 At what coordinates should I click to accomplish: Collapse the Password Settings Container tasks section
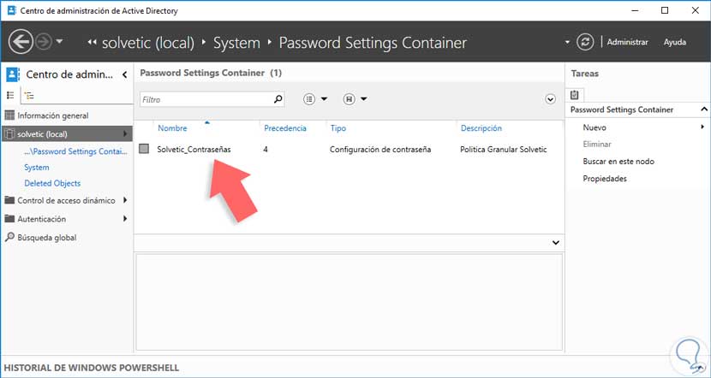[703, 109]
